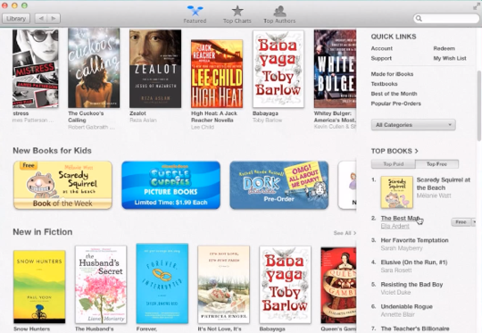482x333 pixels.
Task: Open the Top Charts star icon
Action: 237,11
